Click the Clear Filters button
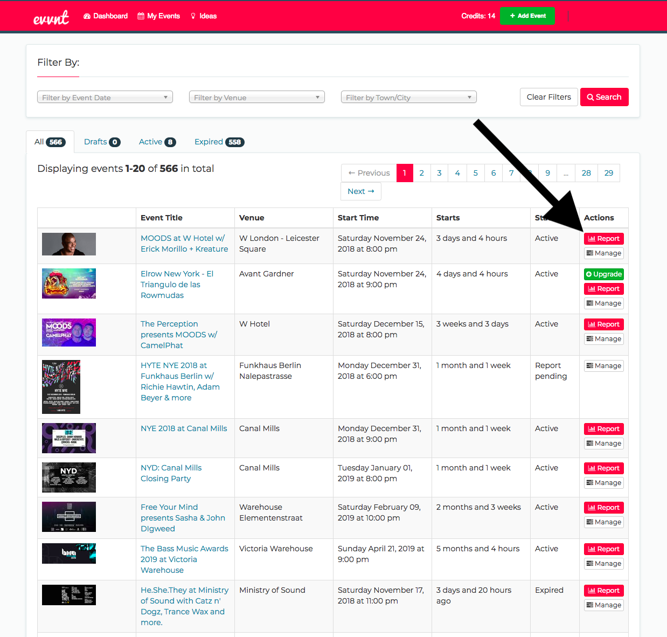The width and height of the screenshot is (667, 637). tap(549, 97)
